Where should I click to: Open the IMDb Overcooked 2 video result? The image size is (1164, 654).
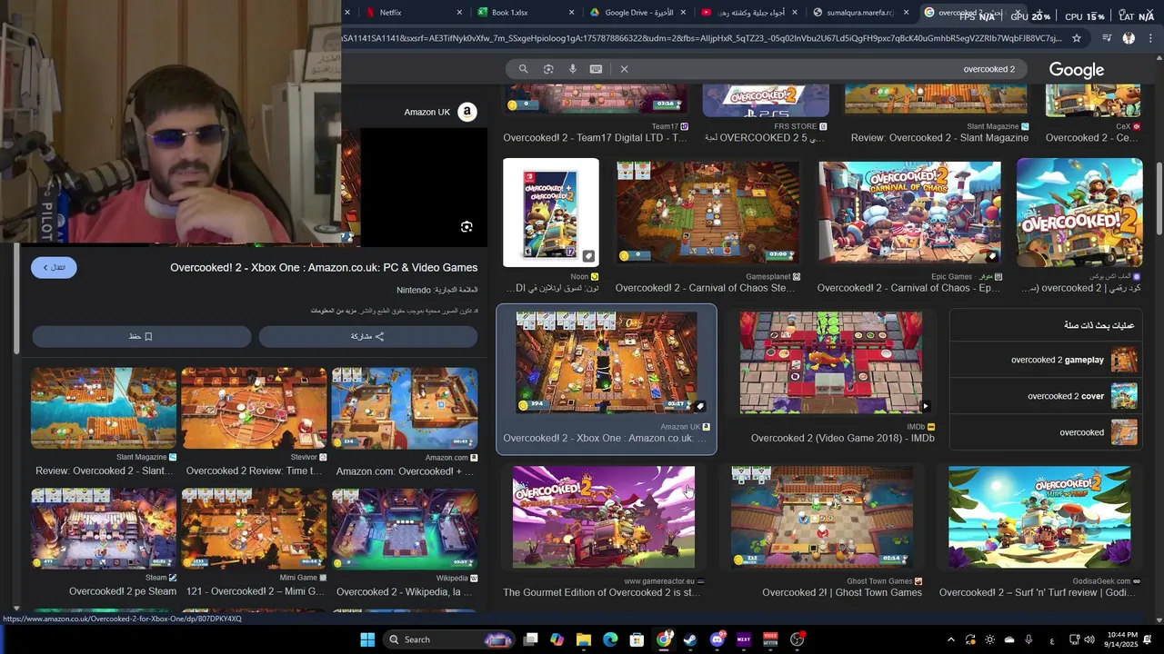[831, 362]
